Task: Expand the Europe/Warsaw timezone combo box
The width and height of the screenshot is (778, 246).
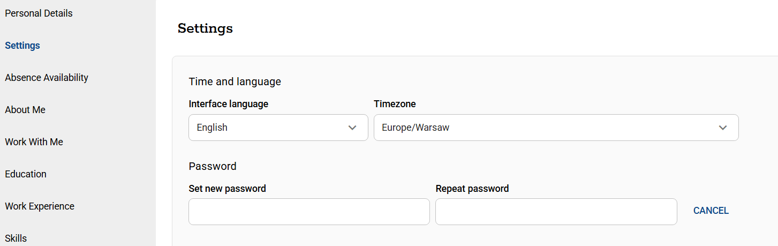Action: [x=556, y=128]
